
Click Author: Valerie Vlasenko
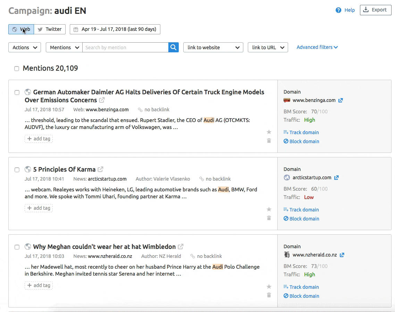(x=163, y=179)
